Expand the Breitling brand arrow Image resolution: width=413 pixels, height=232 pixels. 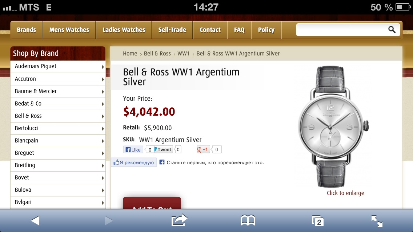click(x=103, y=166)
